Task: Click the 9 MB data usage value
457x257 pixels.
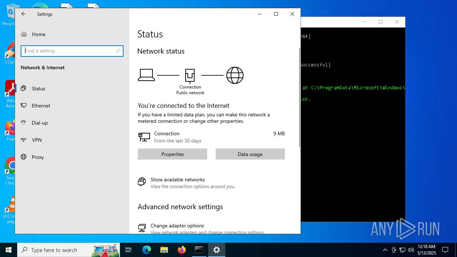Action: tap(279, 133)
